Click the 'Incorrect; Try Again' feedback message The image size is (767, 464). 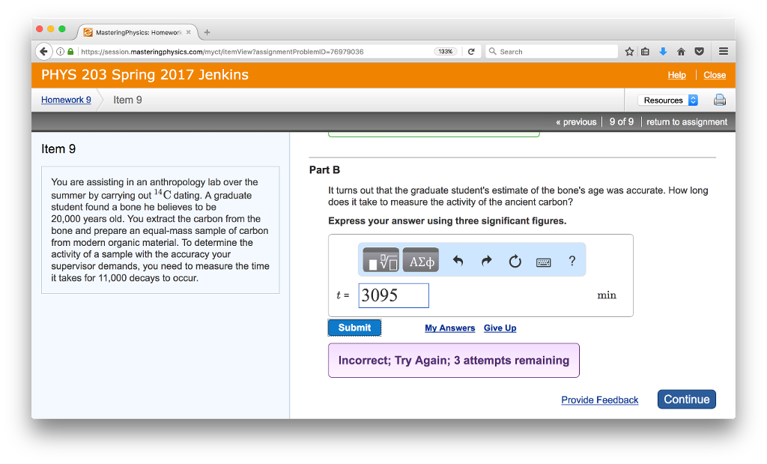click(454, 361)
